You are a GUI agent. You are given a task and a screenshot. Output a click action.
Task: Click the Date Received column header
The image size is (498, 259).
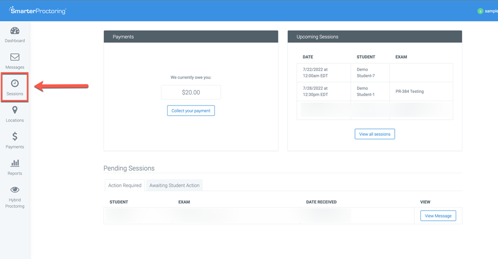click(x=321, y=202)
